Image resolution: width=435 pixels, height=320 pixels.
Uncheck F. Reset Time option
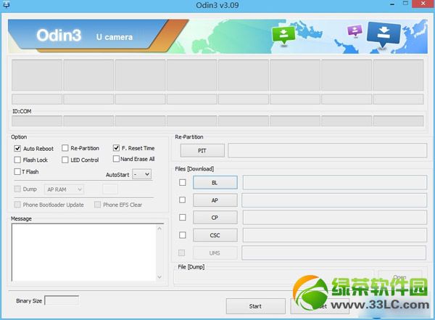click(x=116, y=148)
